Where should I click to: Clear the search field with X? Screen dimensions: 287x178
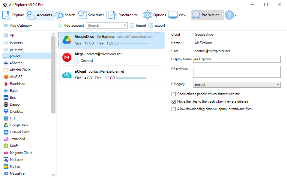coord(125,26)
